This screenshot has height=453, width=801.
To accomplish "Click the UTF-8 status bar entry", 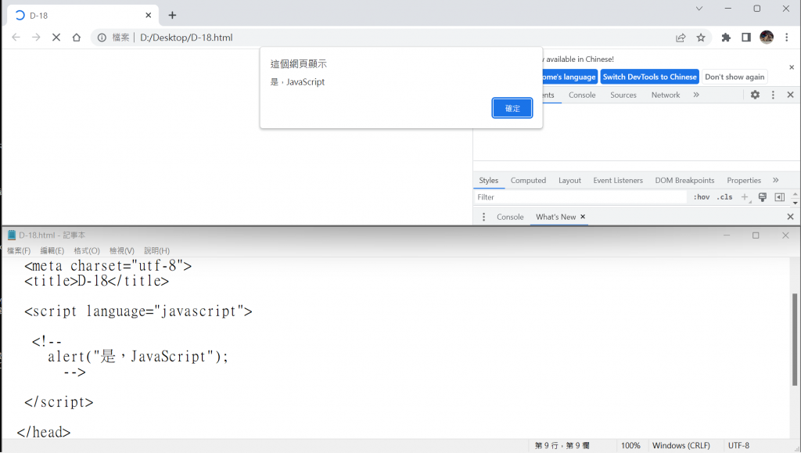I will pos(738,445).
